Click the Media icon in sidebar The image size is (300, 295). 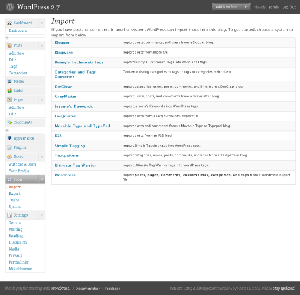click(x=9, y=81)
